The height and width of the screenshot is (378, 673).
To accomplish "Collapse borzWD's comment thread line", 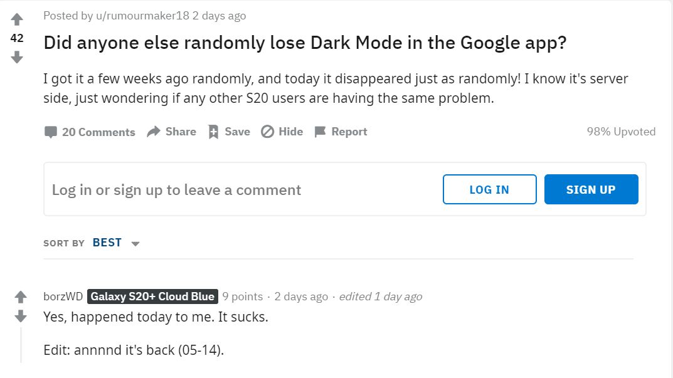I will tap(21, 344).
